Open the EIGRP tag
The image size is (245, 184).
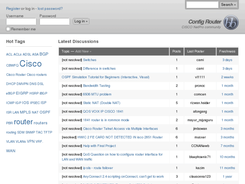[22, 93]
